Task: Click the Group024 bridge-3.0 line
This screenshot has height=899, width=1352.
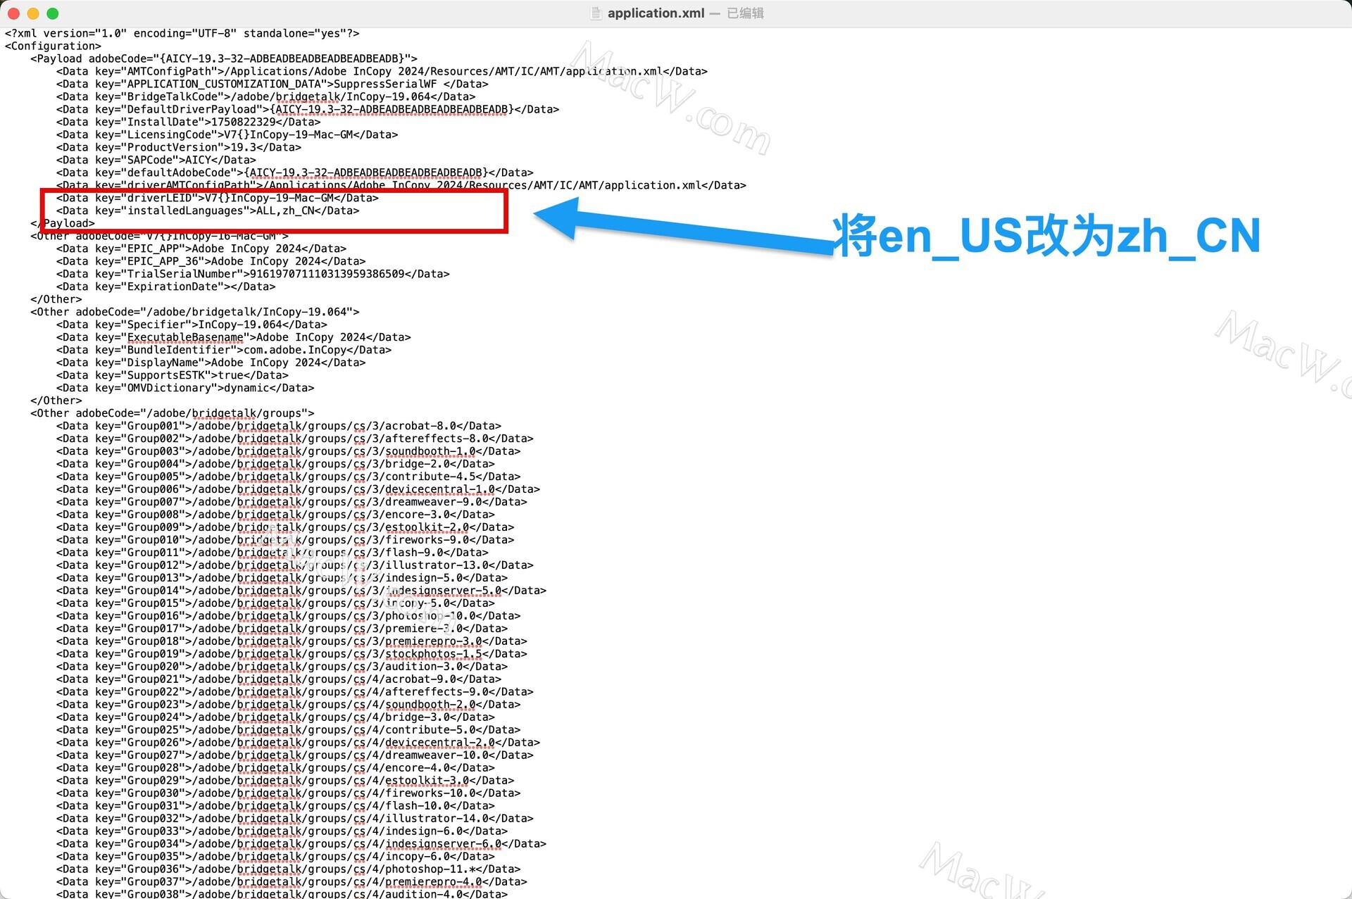Action: tap(275, 717)
